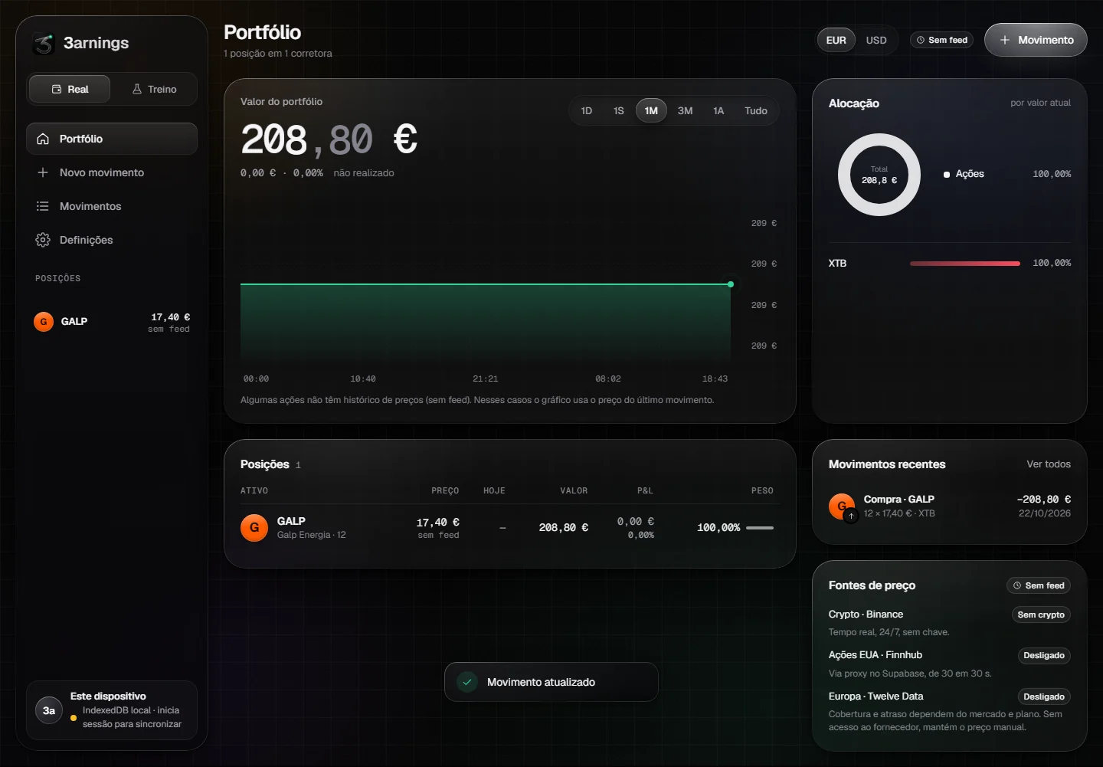Click the GALP avatar in sidebar positions
Viewport: 1103px width, 767px height.
[x=44, y=322]
